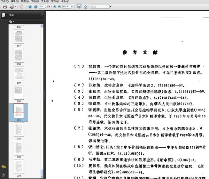The height and width of the screenshot is (179, 209).
Task: Click reference number 〔7〕 in document
Action: [79, 128]
